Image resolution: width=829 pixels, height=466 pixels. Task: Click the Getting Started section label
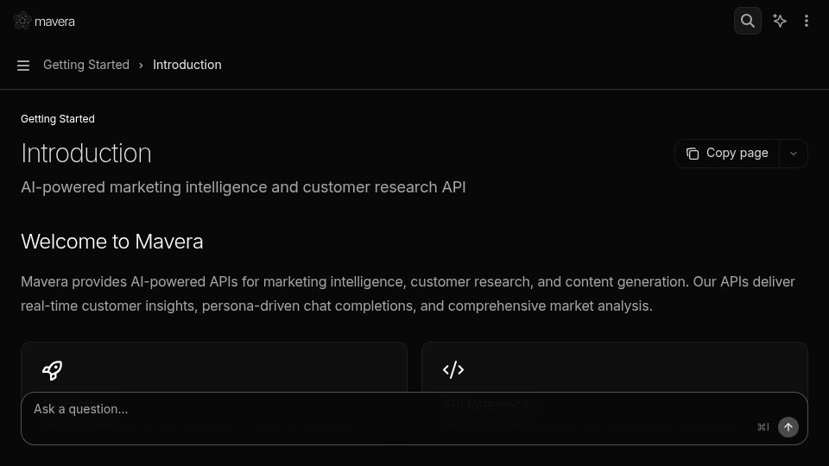pyautogui.click(x=58, y=119)
